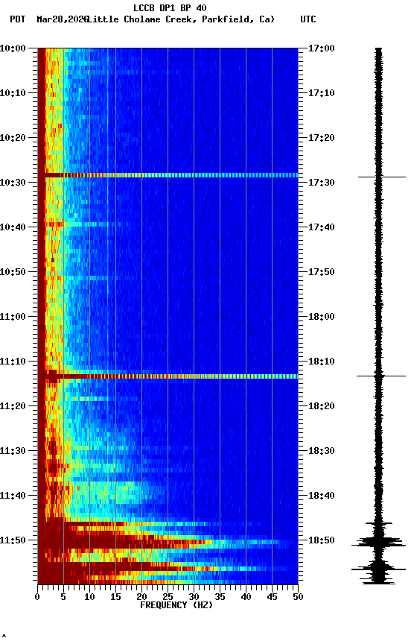Click the 17:30 UTC time label
This screenshot has height=644, width=411.
322,183
